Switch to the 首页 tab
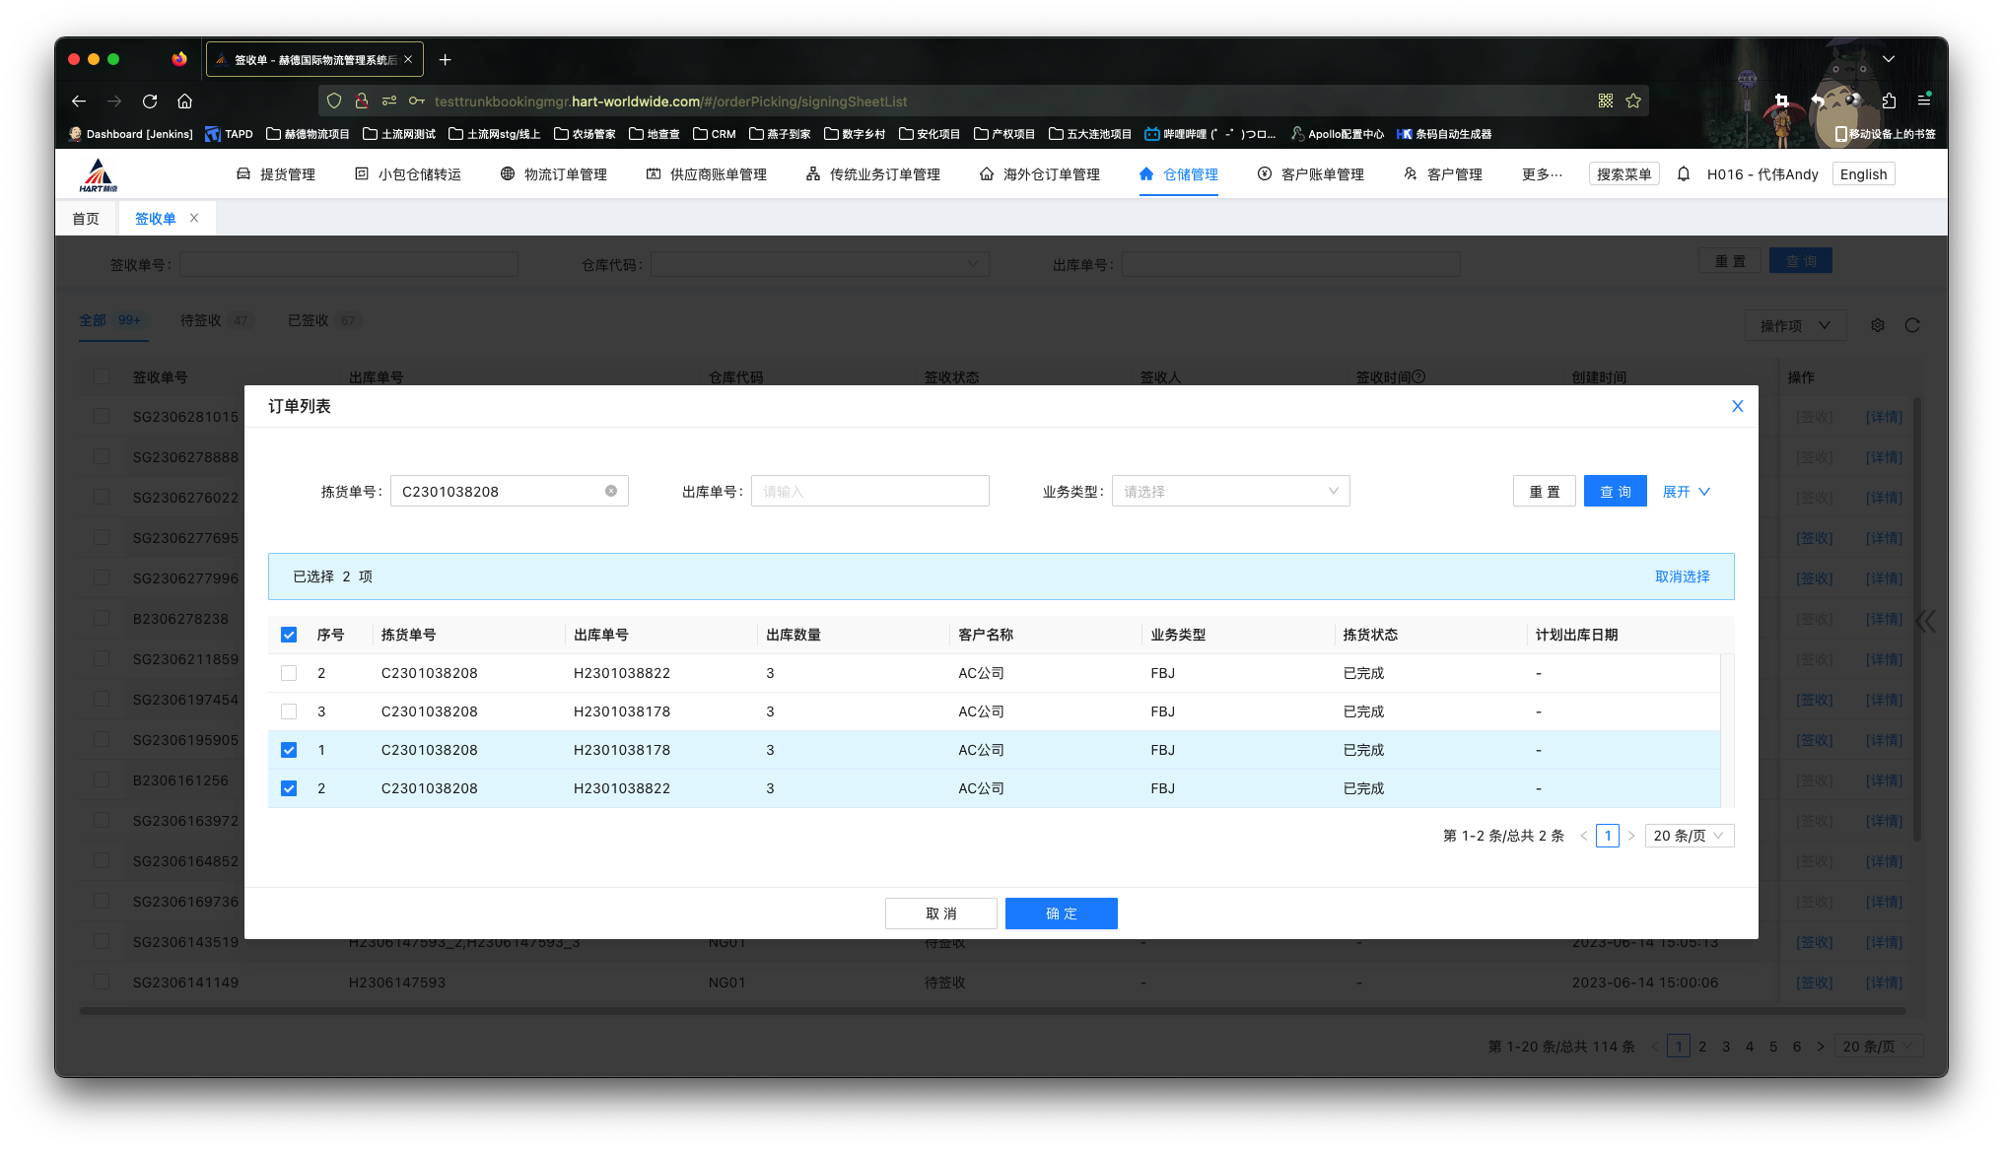 pos(86,219)
